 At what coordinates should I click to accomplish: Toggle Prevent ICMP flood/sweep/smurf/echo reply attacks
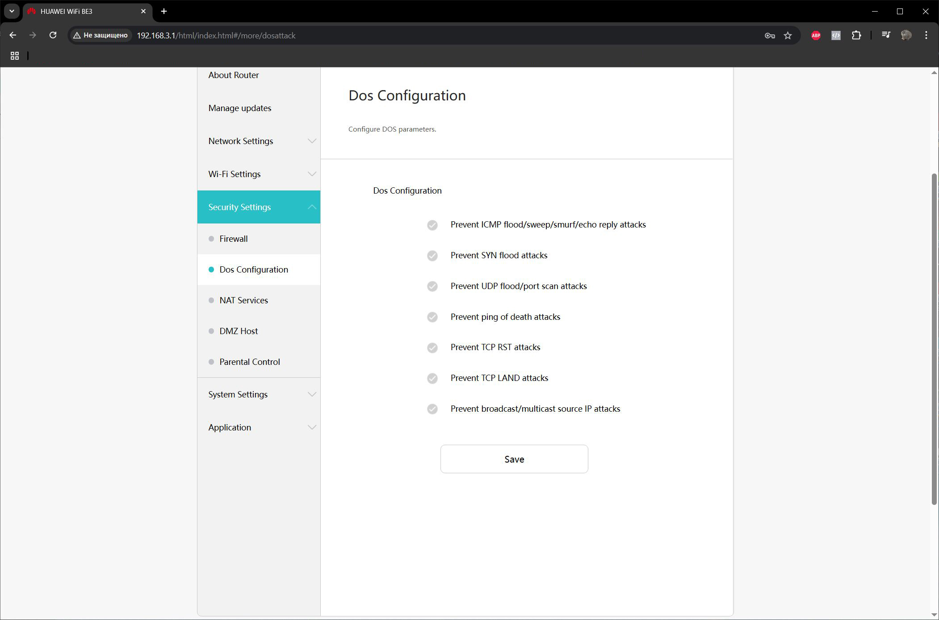[432, 225]
